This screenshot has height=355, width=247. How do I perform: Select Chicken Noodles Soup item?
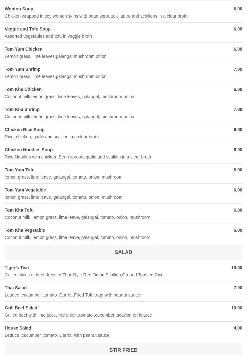(29, 150)
